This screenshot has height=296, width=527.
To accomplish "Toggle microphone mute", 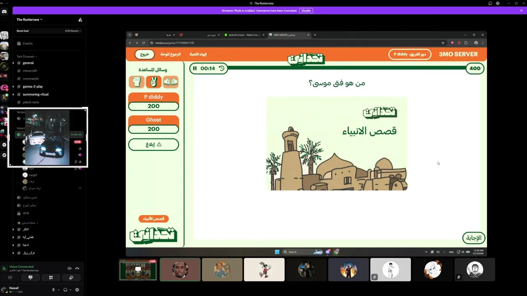I will pos(53,290).
